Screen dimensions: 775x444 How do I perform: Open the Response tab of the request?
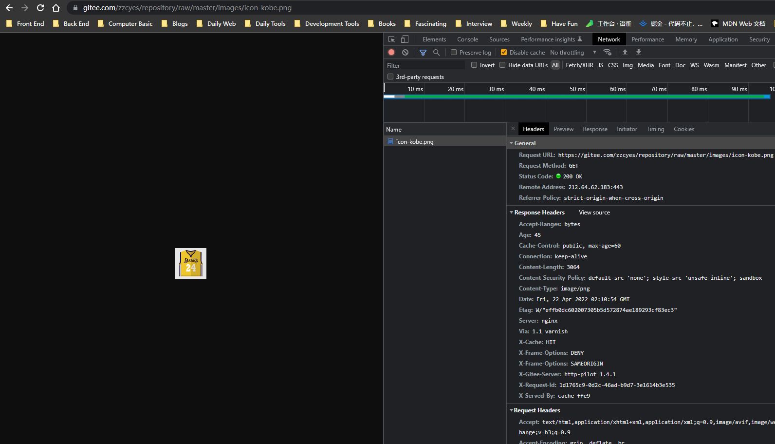pyautogui.click(x=595, y=129)
